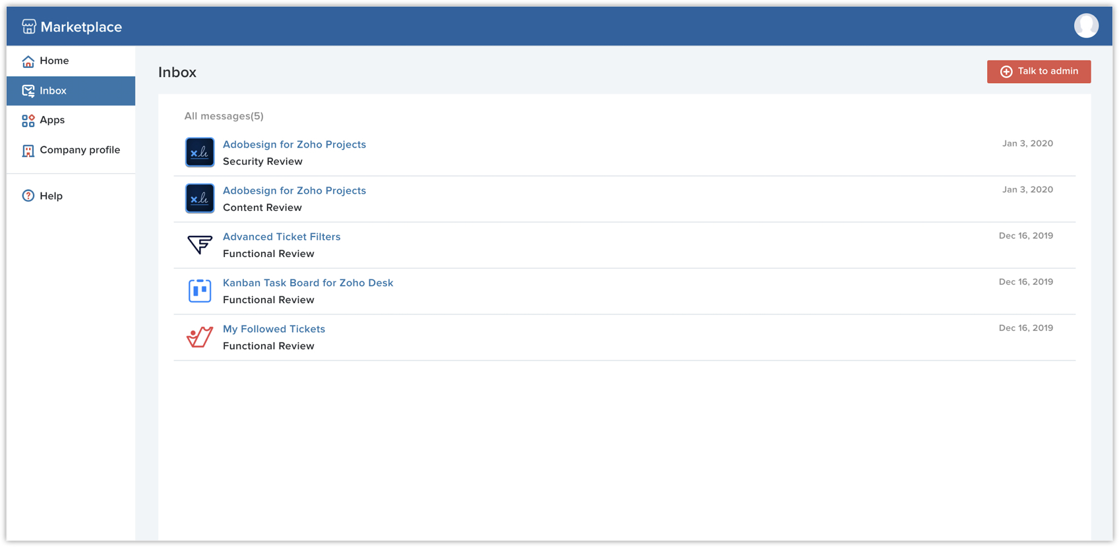Go to Home in the sidebar
Image resolution: width=1119 pixels, height=547 pixels.
[71, 61]
